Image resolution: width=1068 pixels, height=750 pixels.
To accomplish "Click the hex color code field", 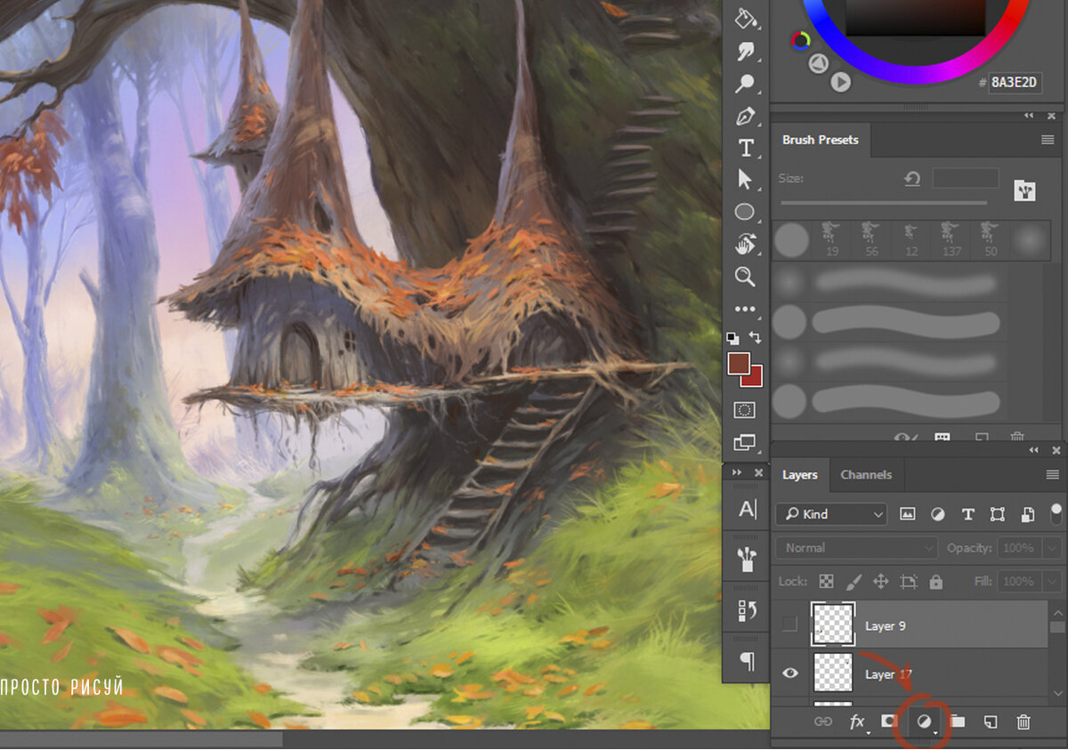I will (x=1015, y=82).
